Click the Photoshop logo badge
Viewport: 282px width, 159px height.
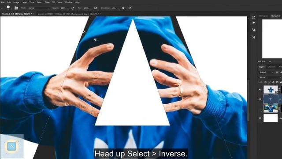(x=12, y=146)
